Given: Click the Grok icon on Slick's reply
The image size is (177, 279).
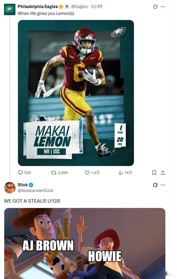Looking at the screenshot, I should (155, 185).
